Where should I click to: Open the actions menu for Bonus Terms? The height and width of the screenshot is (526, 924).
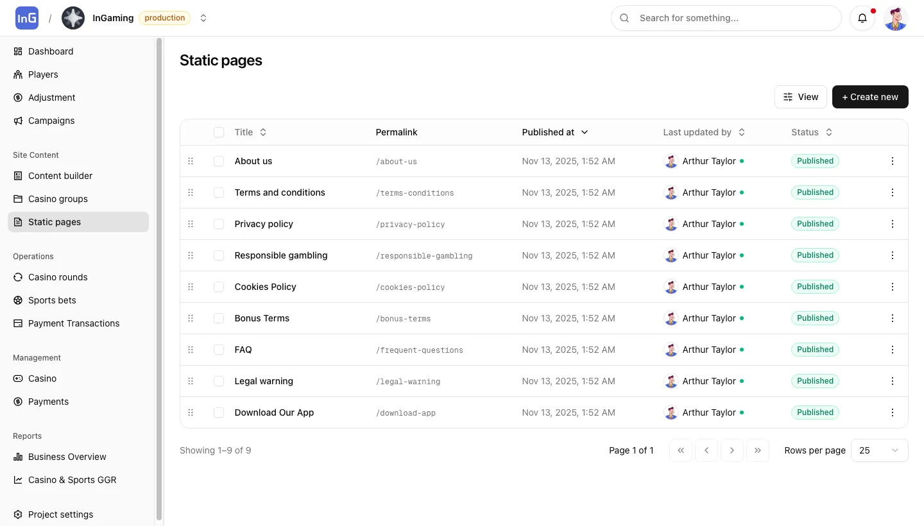(893, 318)
